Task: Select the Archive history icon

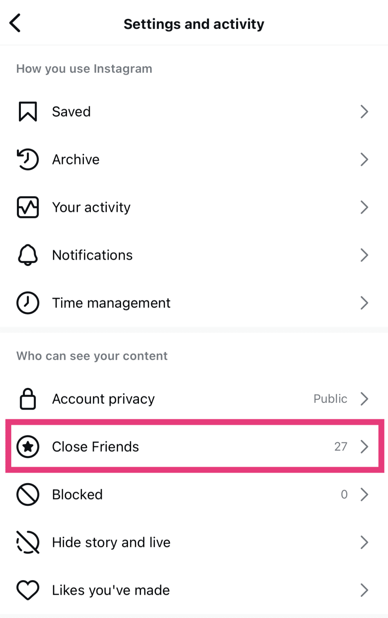Action: tap(27, 159)
